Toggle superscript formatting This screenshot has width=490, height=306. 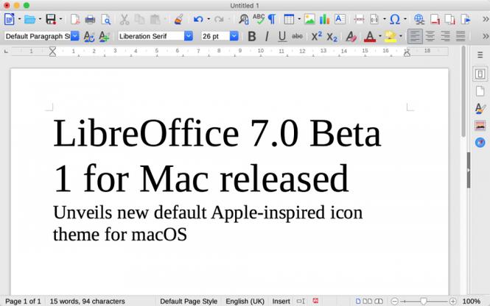pos(317,36)
